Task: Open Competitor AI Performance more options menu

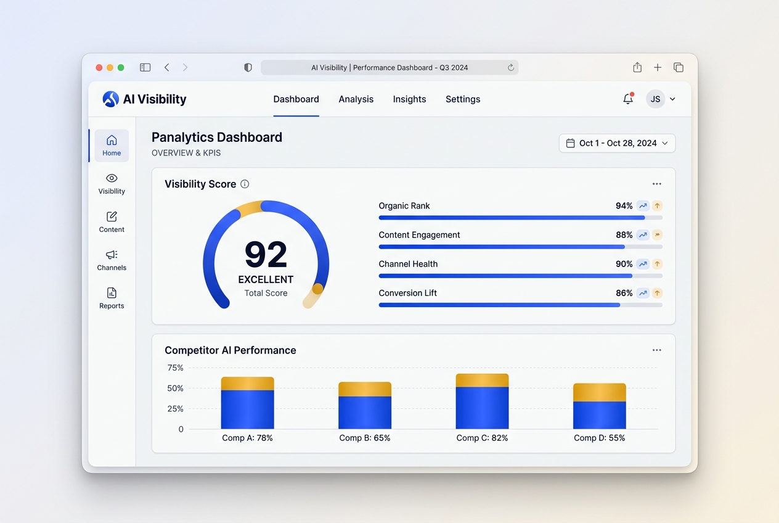Action: coord(657,350)
